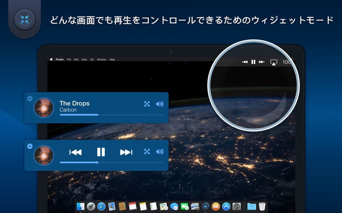Click next track in the menu bar

pos(262,62)
